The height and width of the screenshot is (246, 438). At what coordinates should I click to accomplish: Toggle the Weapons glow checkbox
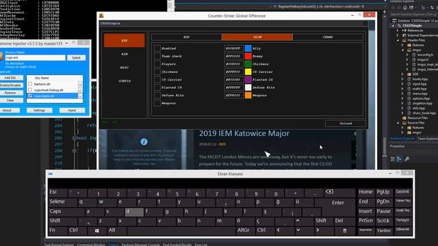157,103
